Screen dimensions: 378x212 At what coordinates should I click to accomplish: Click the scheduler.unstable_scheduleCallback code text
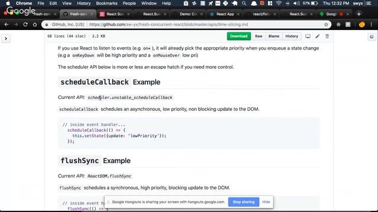[x=130, y=97]
